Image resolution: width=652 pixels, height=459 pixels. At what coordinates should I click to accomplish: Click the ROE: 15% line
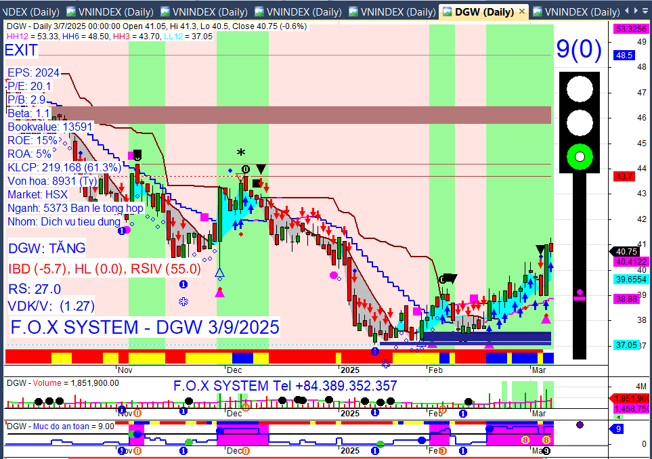pos(32,141)
